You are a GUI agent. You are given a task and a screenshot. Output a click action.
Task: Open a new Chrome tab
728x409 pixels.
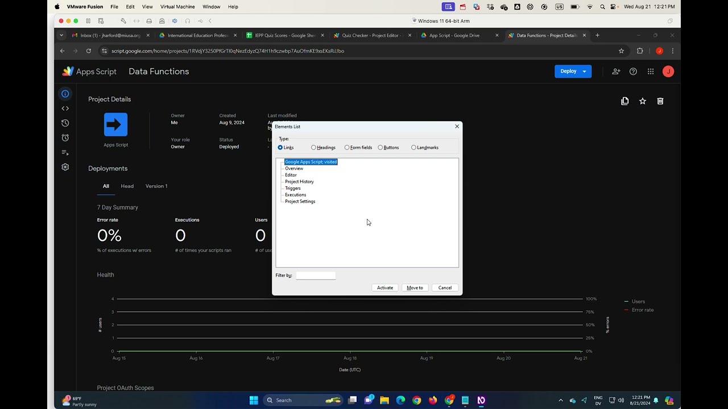597,35
